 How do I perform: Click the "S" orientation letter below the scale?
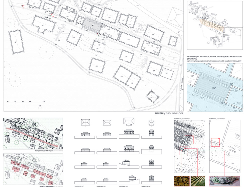[x=40, y=105]
